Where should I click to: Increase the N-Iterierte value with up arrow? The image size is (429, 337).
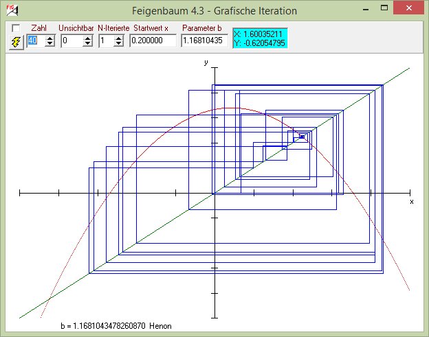(118, 38)
